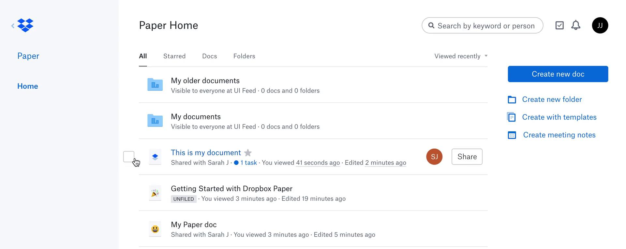Click Share button for This is my document
Image resolution: width=626 pixels, height=249 pixels.
[x=467, y=157]
